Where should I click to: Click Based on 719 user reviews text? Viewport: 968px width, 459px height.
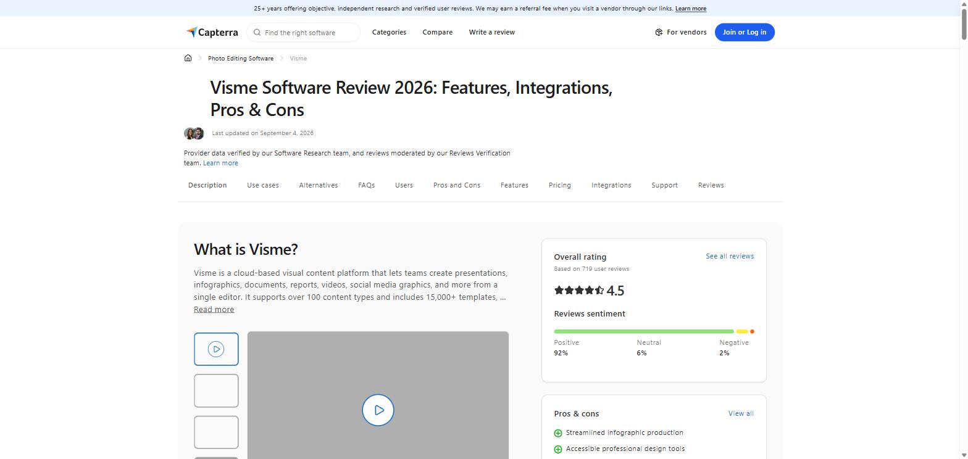coord(591,269)
